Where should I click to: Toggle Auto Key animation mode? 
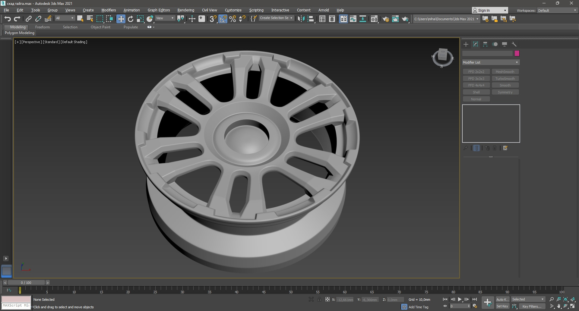(x=502, y=299)
